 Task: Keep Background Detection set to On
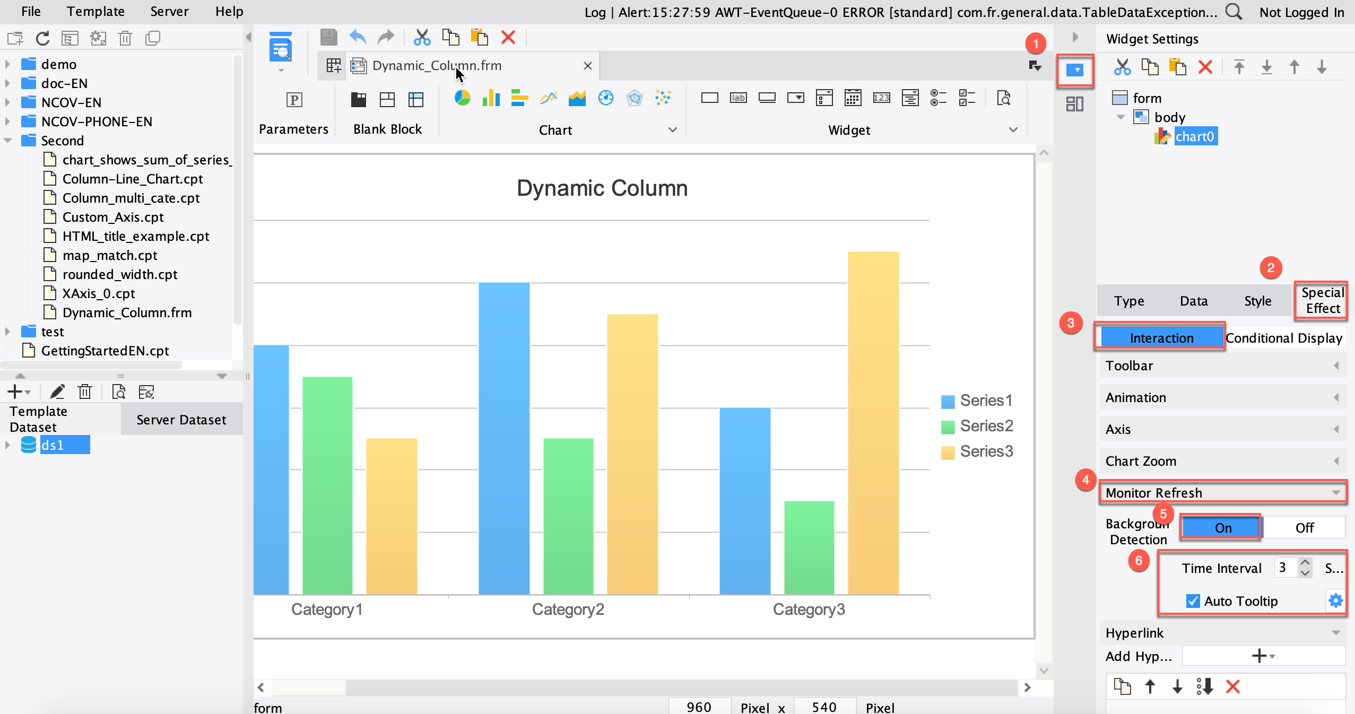(x=1223, y=527)
